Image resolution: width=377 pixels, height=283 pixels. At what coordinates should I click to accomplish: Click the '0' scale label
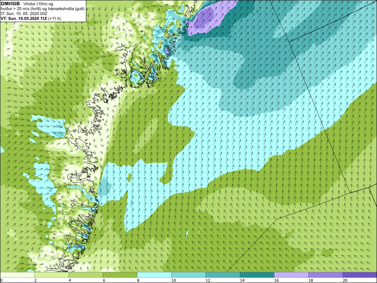click(x=1, y=280)
